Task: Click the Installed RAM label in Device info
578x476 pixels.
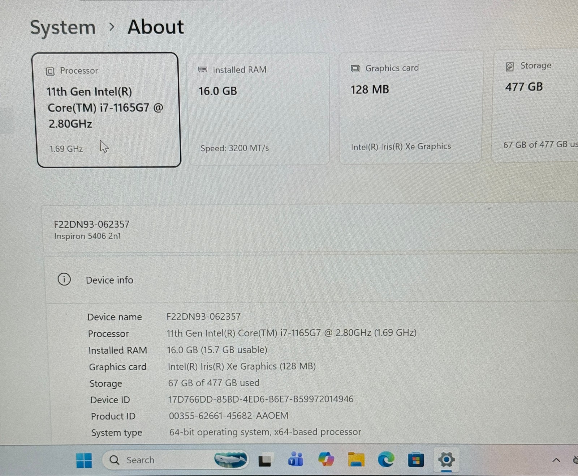Action: pyautogui.click(x=118, y=350)
